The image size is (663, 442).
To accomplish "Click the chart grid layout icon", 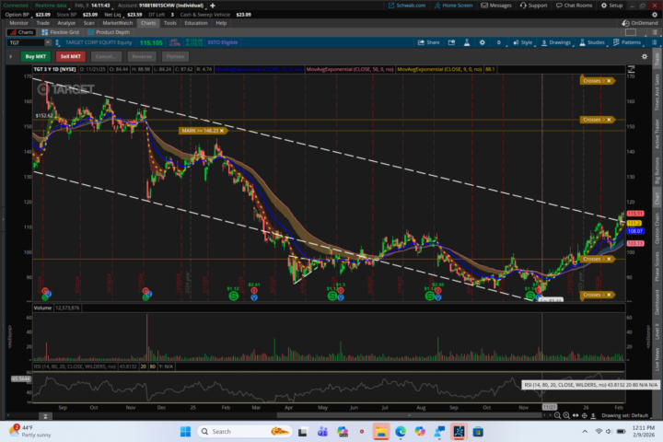I will [x=631, y=32].
